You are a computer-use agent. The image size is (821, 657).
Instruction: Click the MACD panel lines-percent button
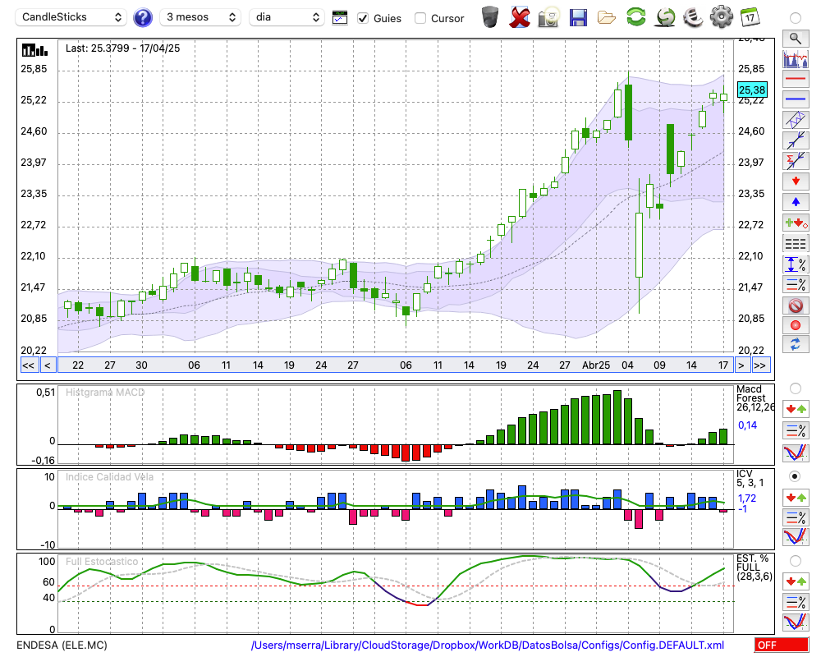[796, 430]
